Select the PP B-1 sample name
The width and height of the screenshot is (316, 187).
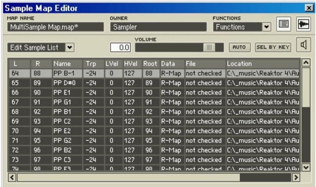67,73
